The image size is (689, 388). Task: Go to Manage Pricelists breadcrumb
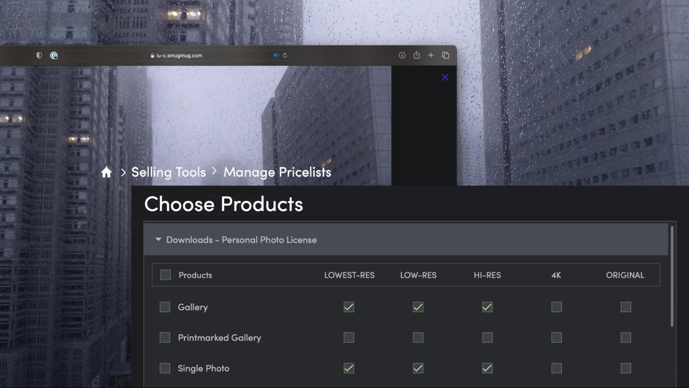pyautogui.click(x=277, y=172)
